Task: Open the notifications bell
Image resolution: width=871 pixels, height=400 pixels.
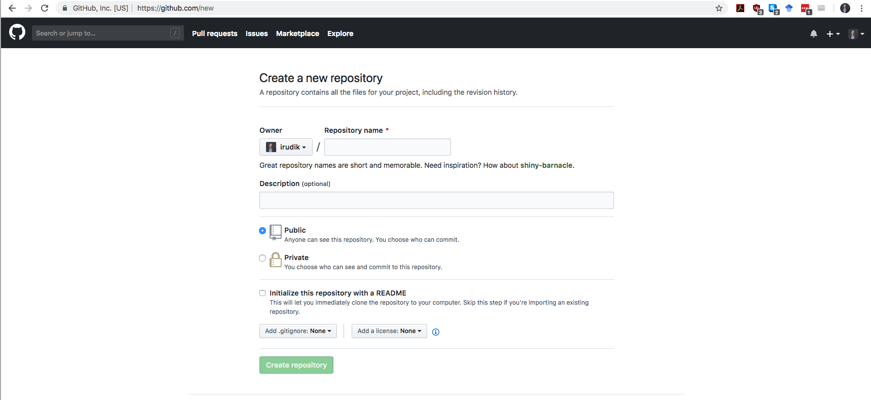Action: coord(813,34)
